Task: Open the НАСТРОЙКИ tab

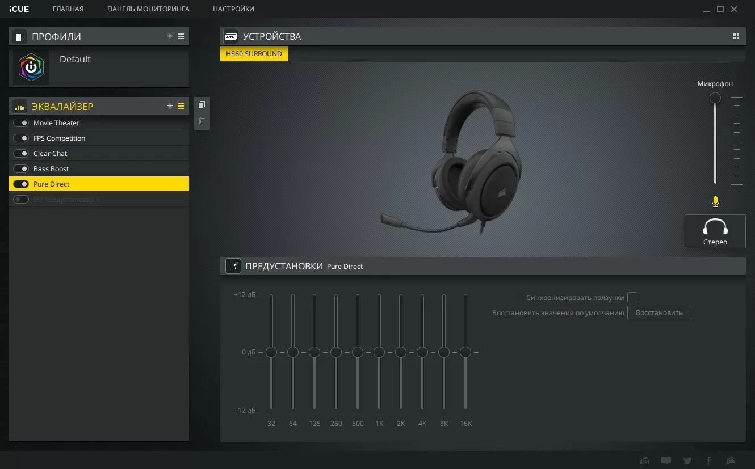Action: (x=233, y=9)
